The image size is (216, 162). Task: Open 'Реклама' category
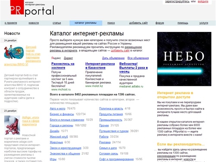tap(105, 143)
